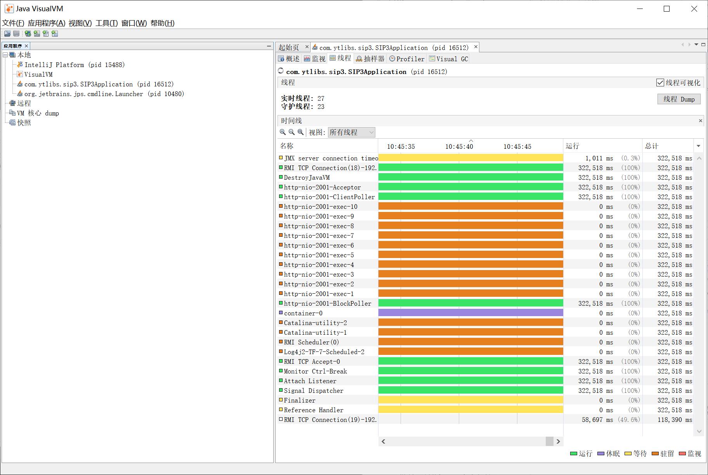This screenshot has height=475, width=708.
Task: Click the Save snapshot toolbar icon
Action: [x=16, y=34]
